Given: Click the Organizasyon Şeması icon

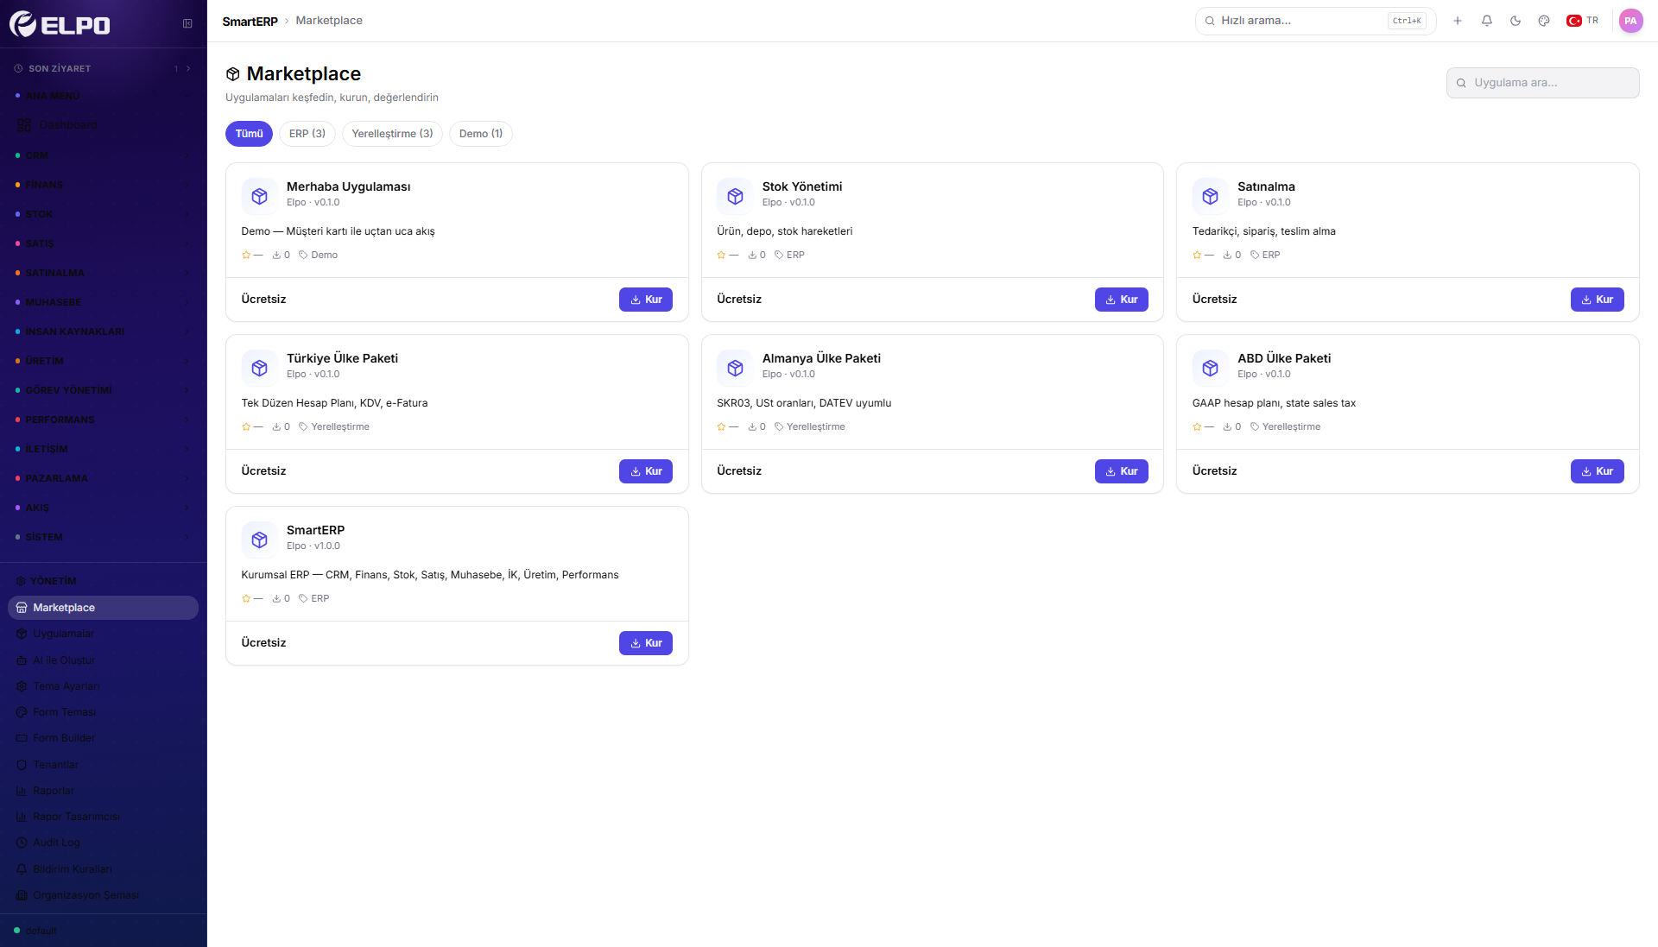Looking at the screenshot, I should (22, 895).
